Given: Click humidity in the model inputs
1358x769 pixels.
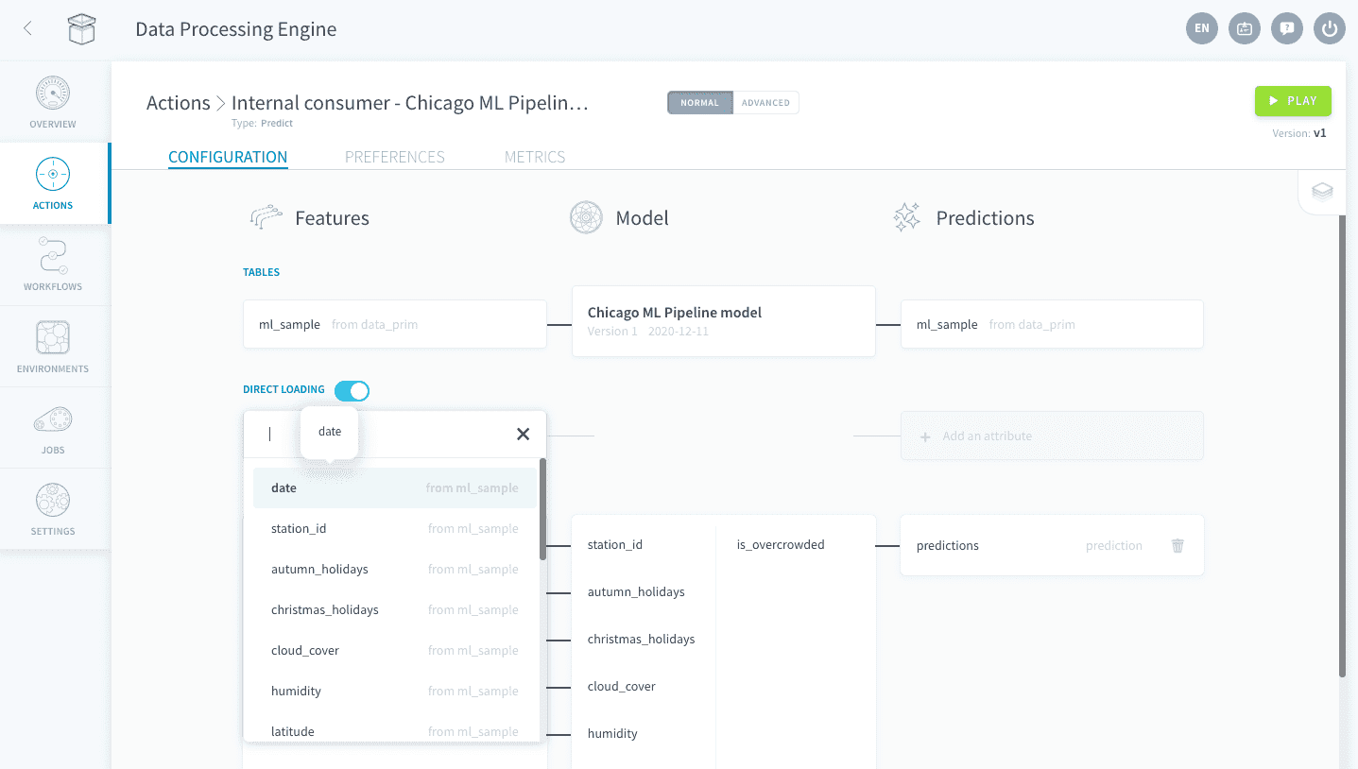Looking at the screenshot, I should pos(612,734).
